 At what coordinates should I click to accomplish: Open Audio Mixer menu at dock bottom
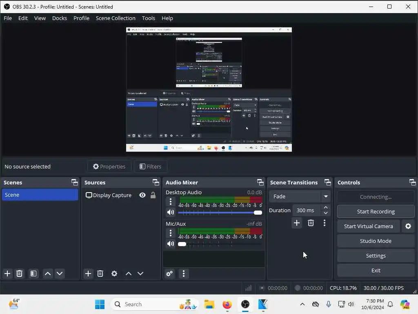(x=184, y=274)
